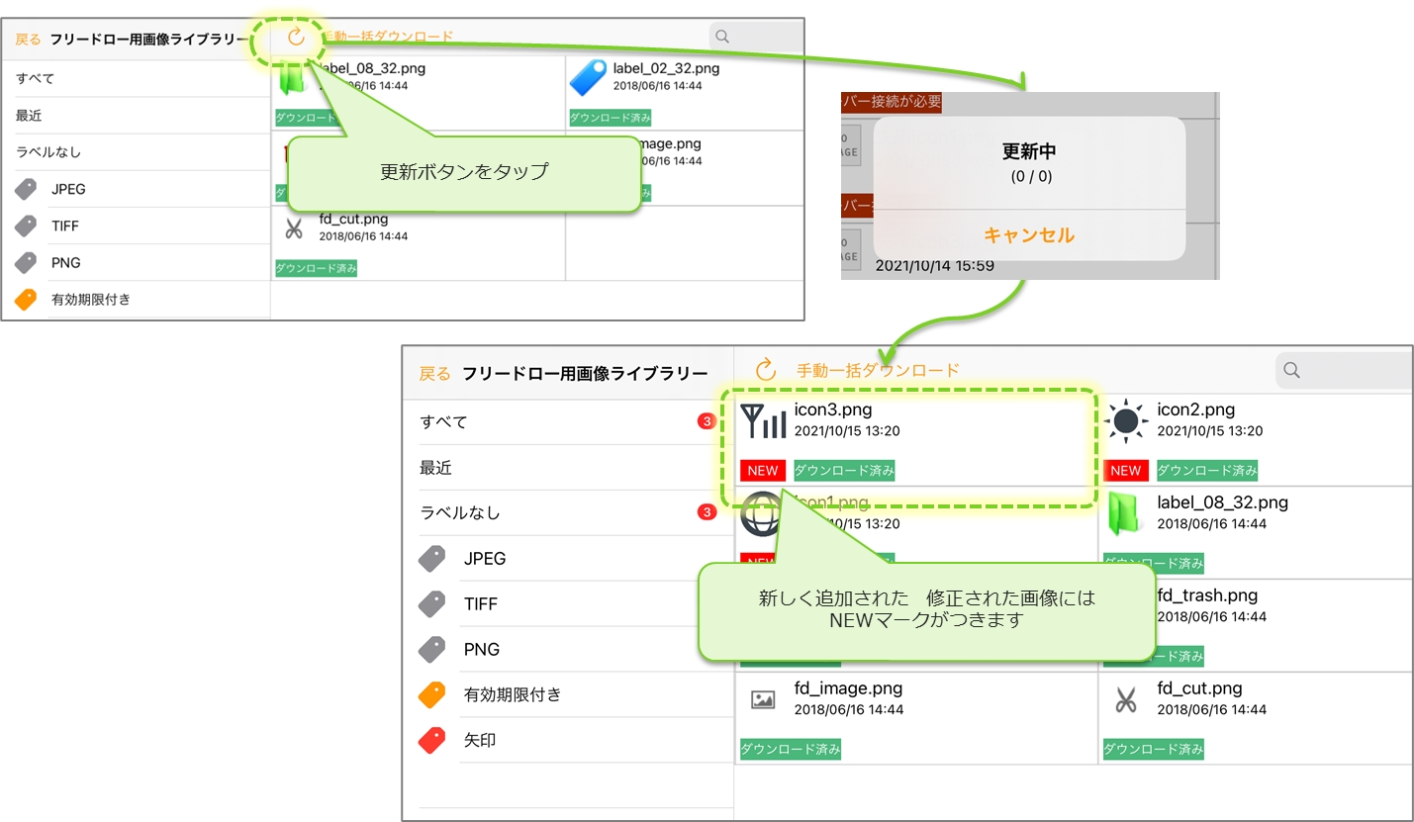Click the ダウンロード済み tag under lower fd_image.png

pos(791,750)
